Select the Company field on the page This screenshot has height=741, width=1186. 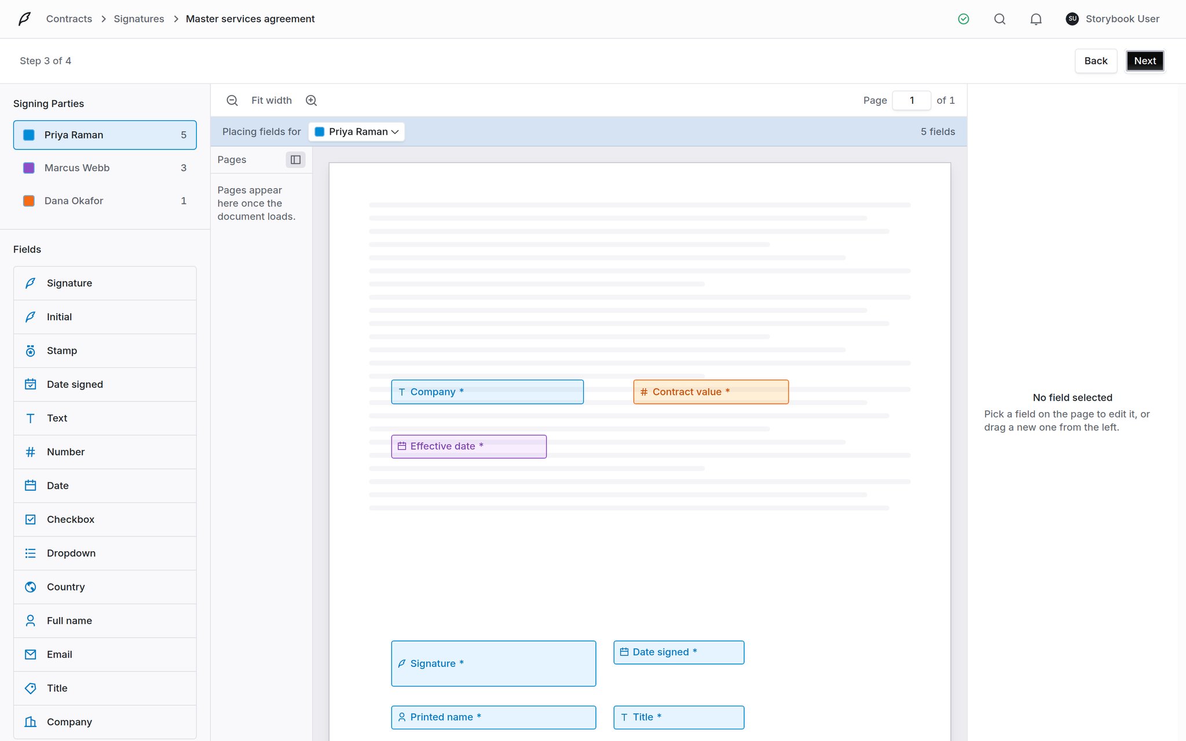[488, 392]
